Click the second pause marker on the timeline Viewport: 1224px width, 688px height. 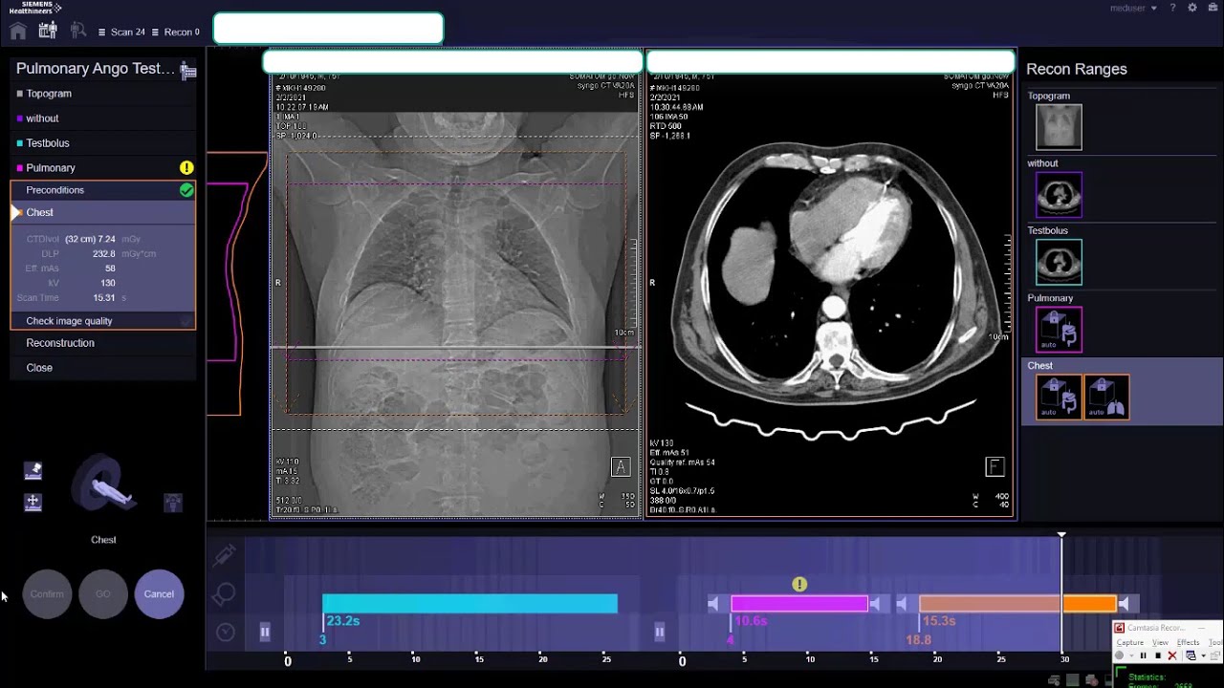click(x=659, y=632)
